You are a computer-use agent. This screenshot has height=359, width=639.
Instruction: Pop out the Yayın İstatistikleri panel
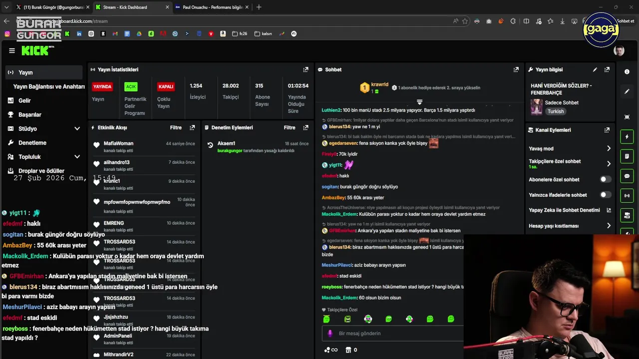click(306, 70)
